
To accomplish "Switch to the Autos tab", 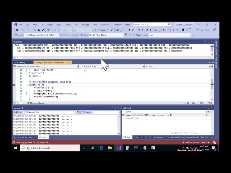I will click(x=16, y=137).
